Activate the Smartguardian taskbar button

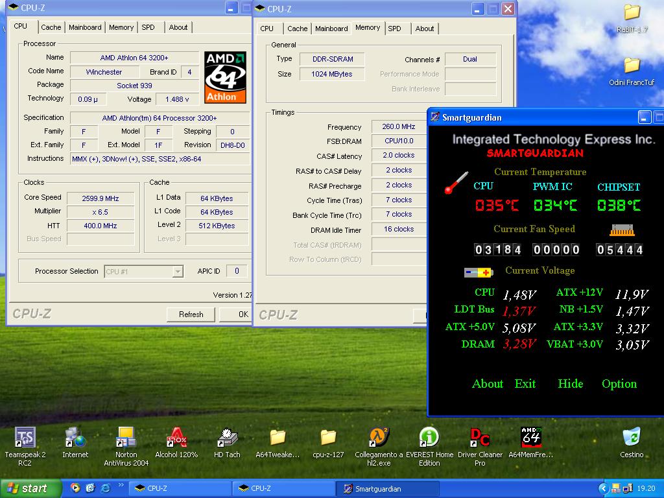pyautogui.click(x=387, y=489)
